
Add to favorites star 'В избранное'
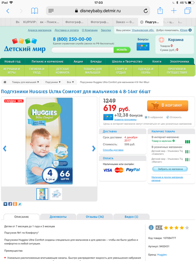coord(154,117)
